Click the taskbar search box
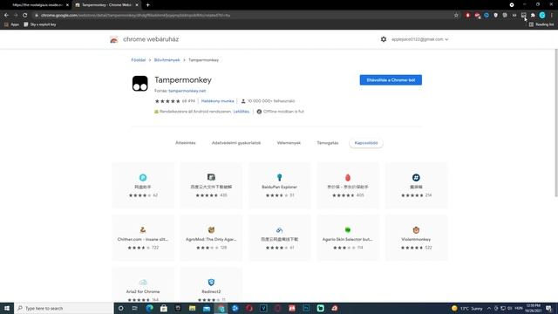This screenshot has width=558, height=314. point(64,308)
